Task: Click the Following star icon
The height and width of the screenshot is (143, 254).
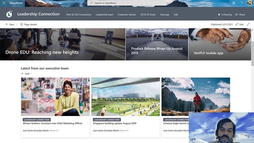Action: pos(219,15)
